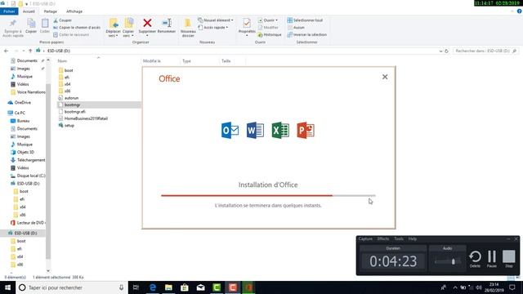Image resolution: width=523 pixels, height=294 pixels.
Task: Click Copier le chemin d'accès
Action: [77, 27]
